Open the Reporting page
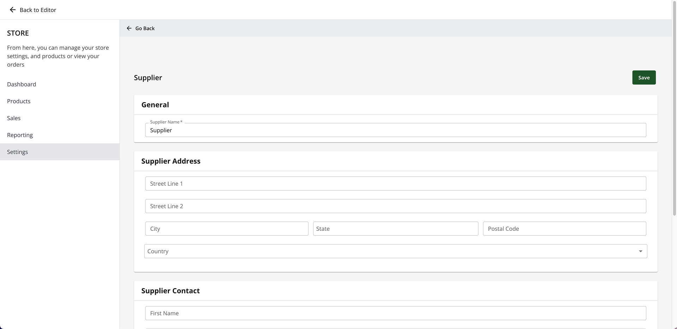The image size is (677, 329). [x=60, y=135]
